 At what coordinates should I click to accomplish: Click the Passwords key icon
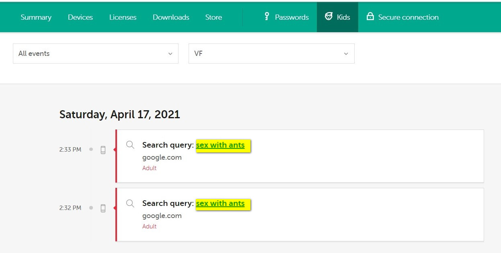pyautogui.click(x=267, y=16)
